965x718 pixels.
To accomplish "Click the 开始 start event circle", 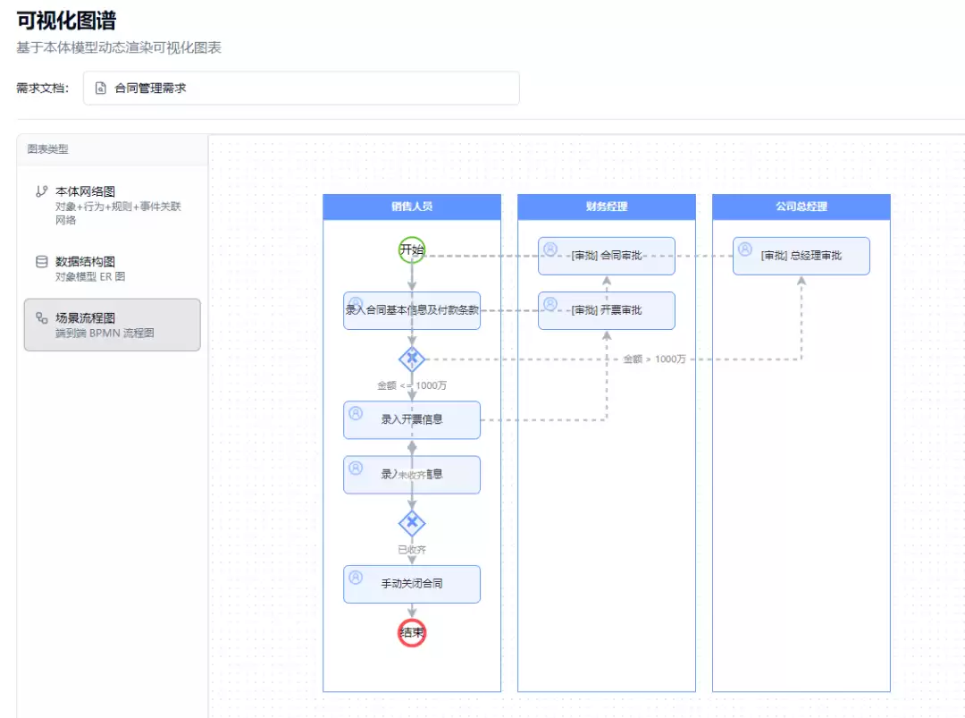I will click(x=412, y=250).
